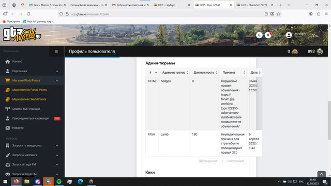This screenshot has height=186, width=331.
Task: Click mask Illegal FM icon
Action: pos(8,174)
